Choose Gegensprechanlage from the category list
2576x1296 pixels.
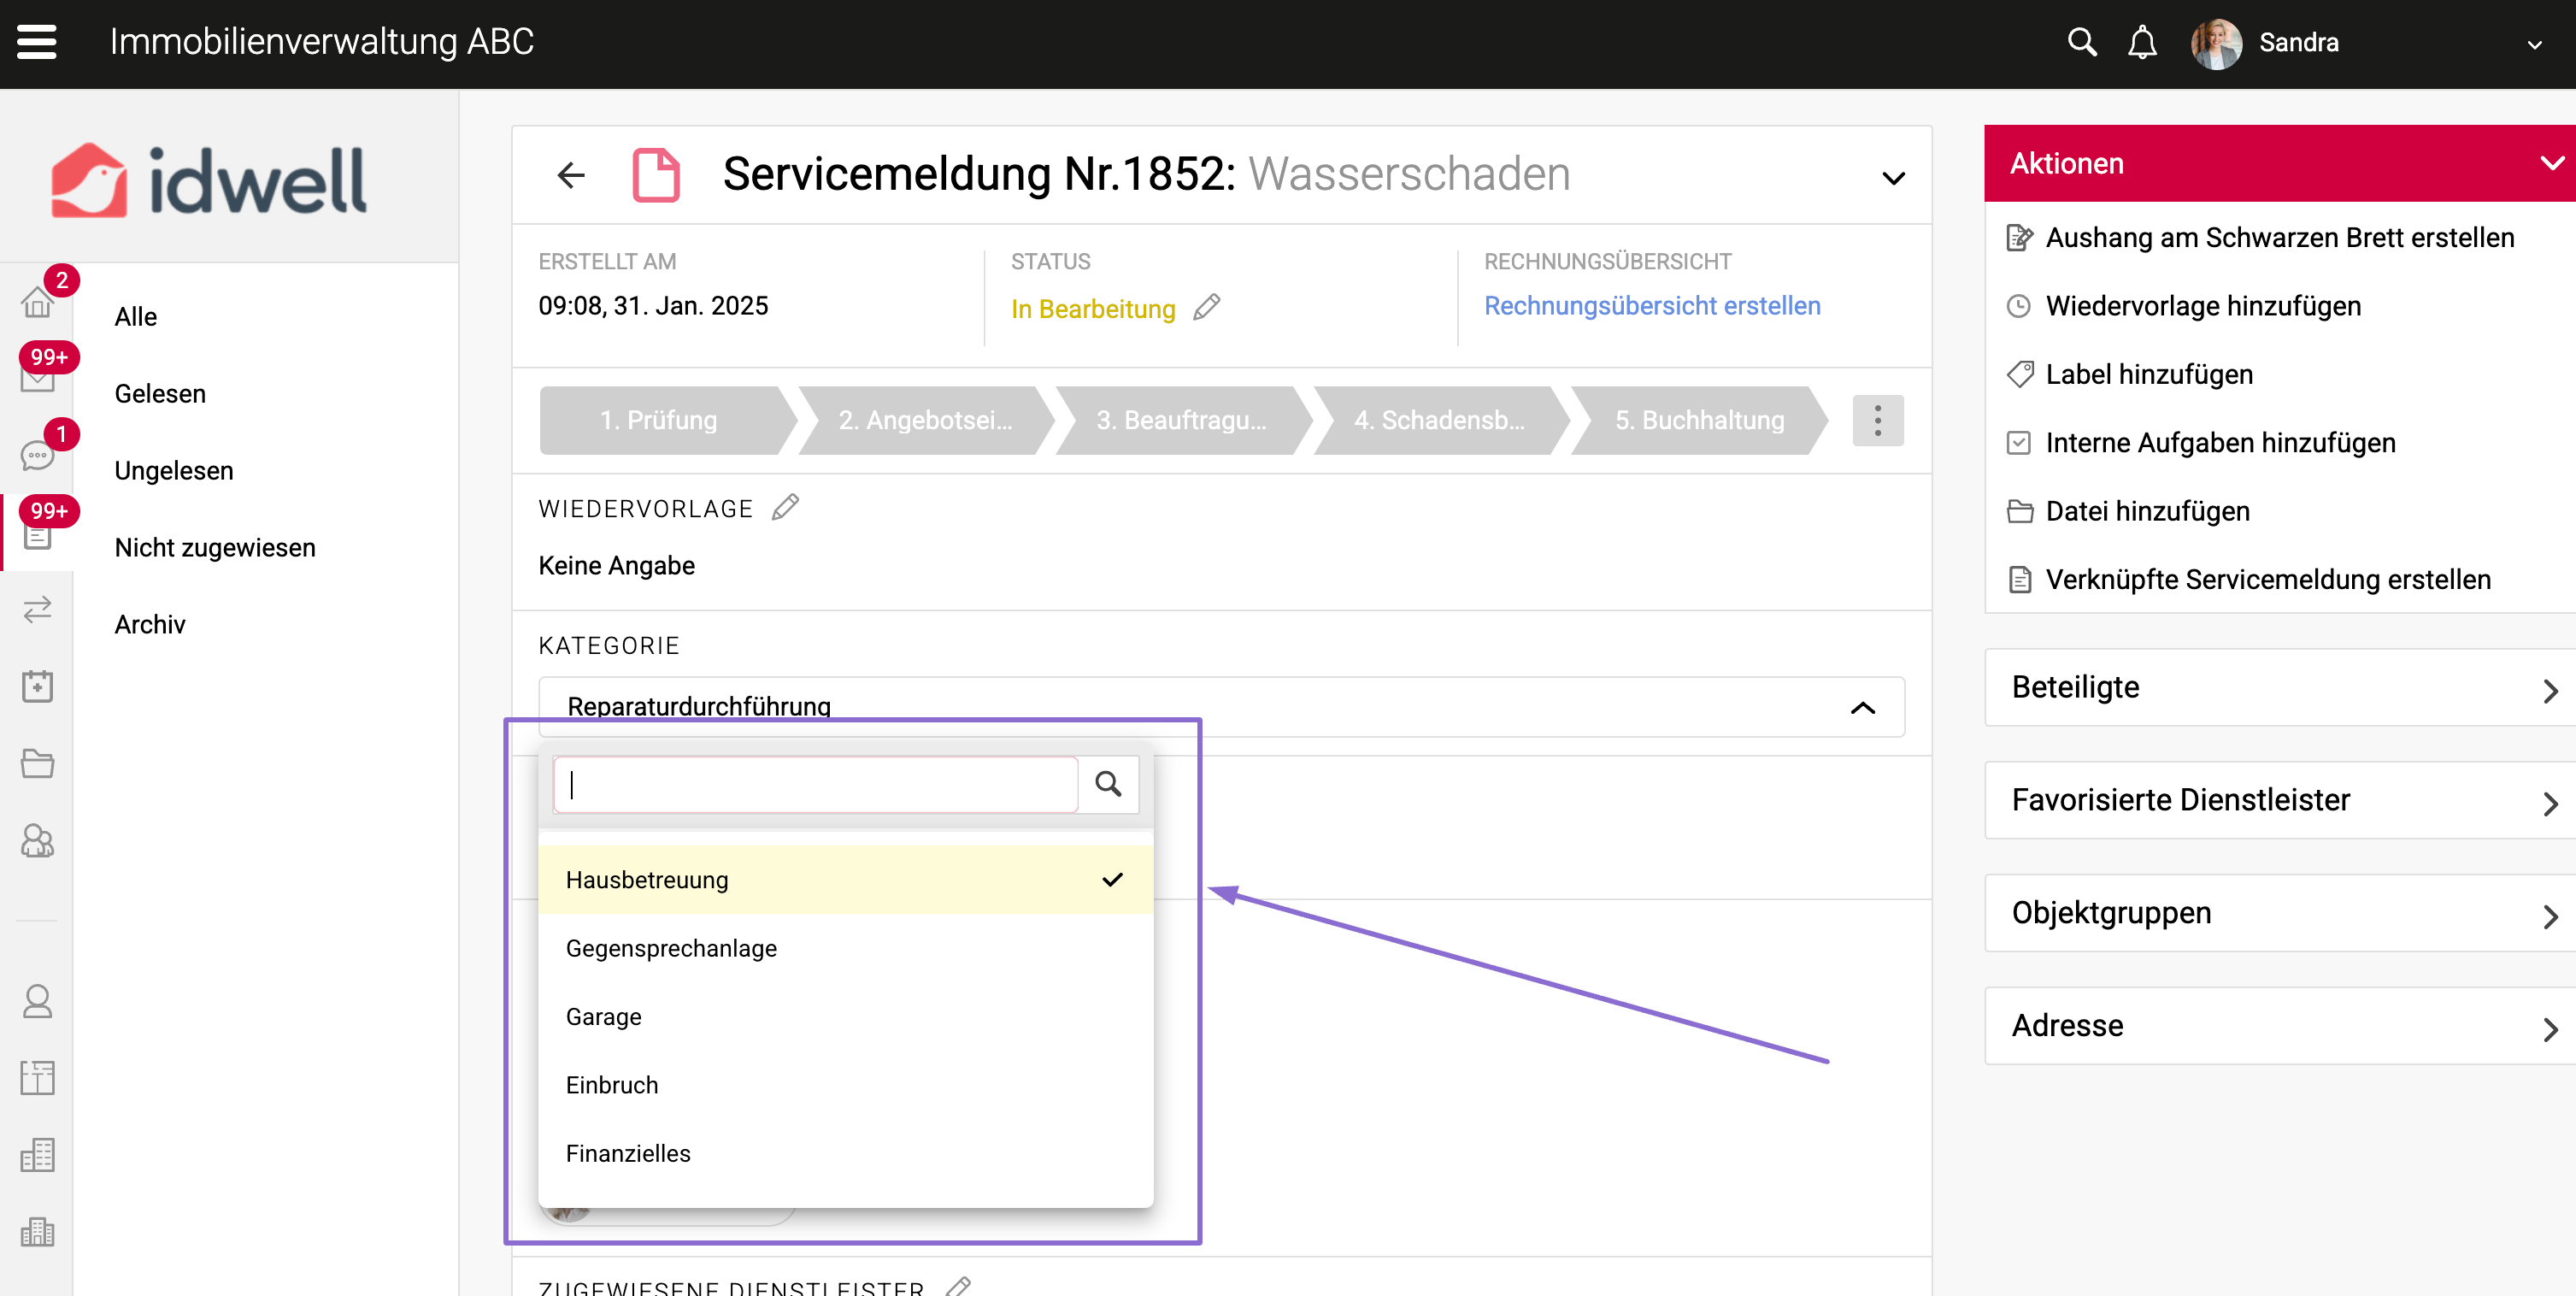(x=671, y=948)
